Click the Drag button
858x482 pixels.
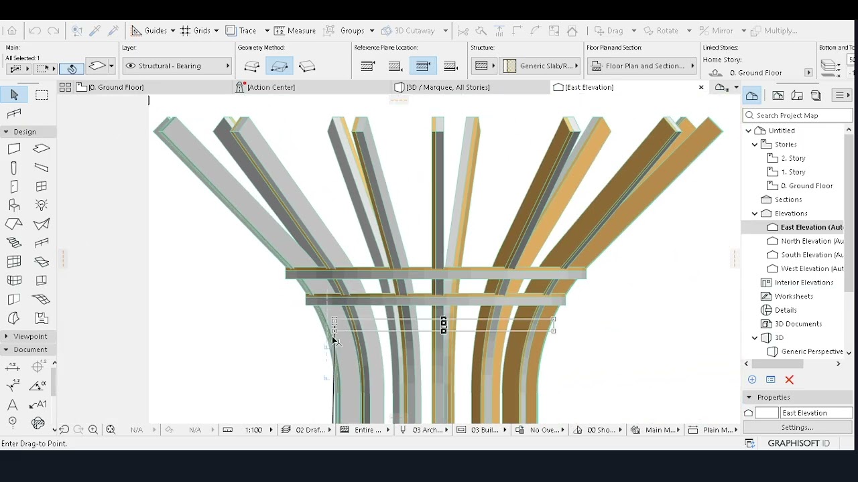(x=609, y=31)
